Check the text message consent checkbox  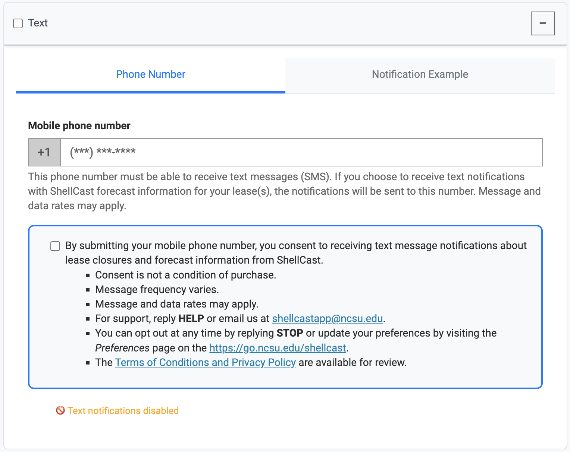click(55, 246)
